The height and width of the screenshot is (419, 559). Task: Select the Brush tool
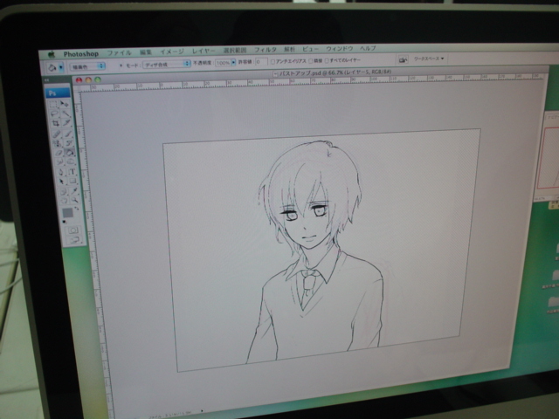pyautogui.click(x=68, y=134)
